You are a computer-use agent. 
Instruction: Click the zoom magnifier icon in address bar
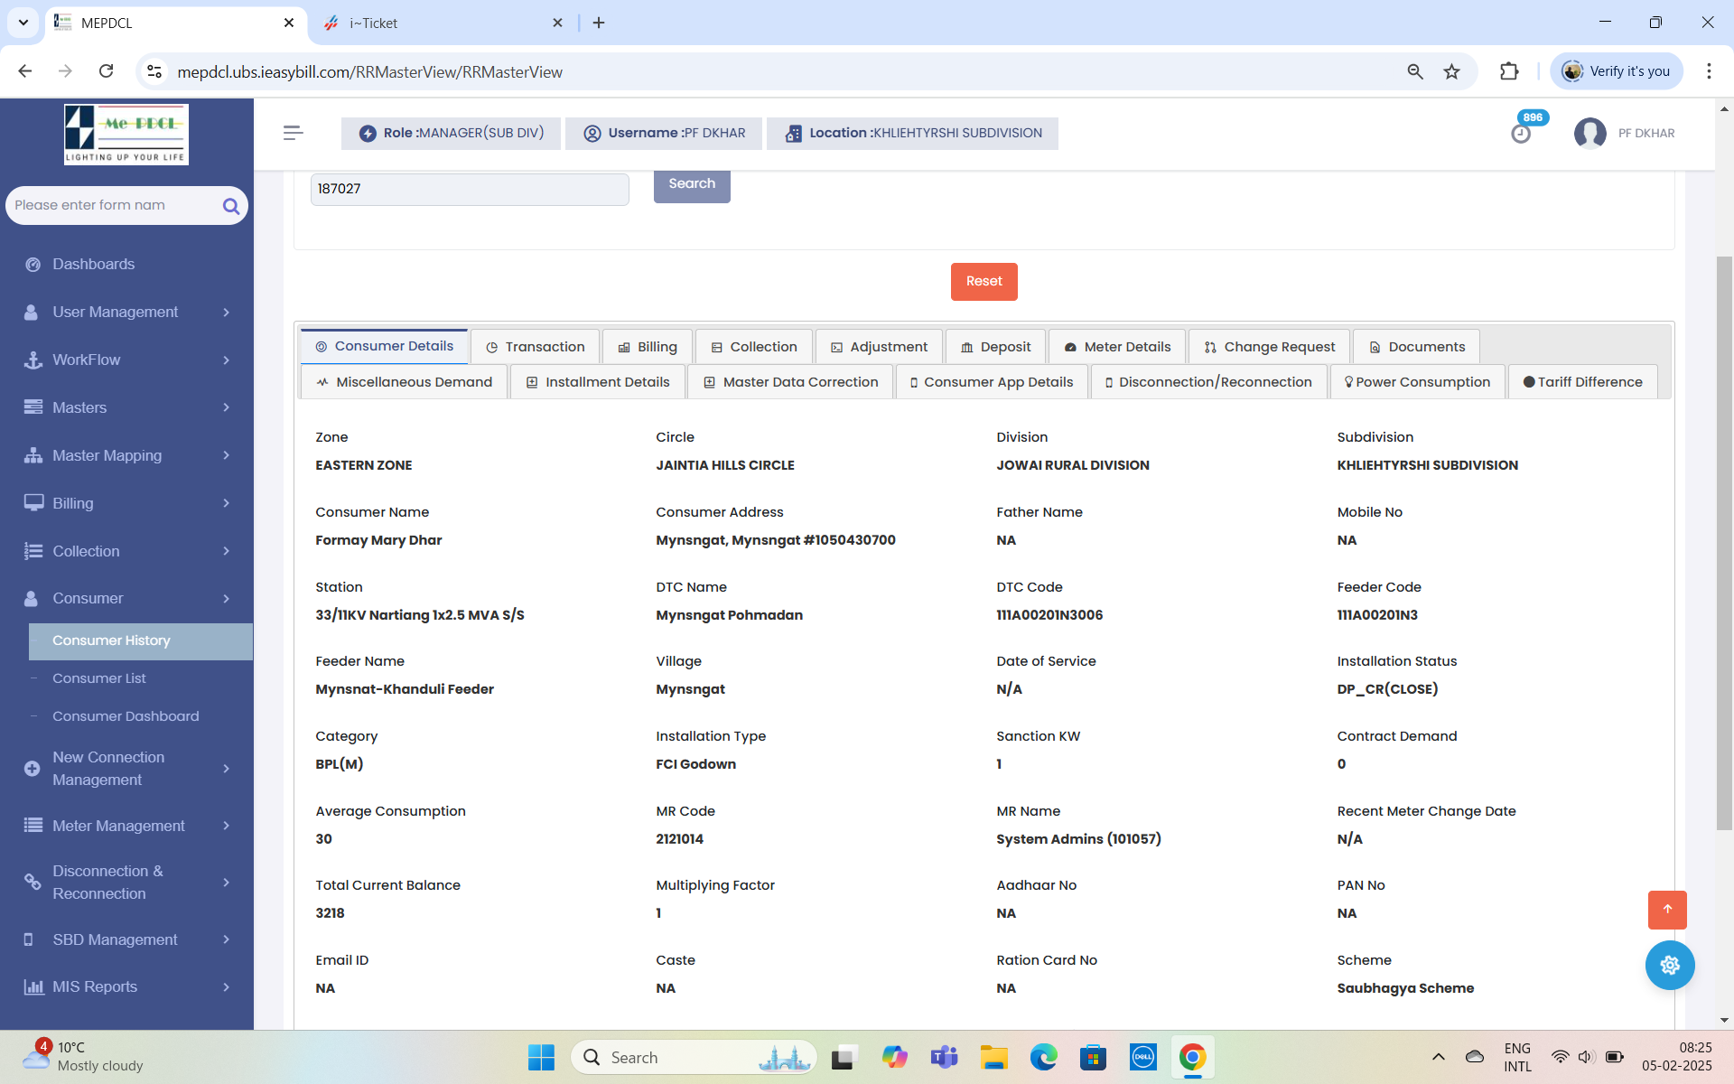(x=1415, y=71)
